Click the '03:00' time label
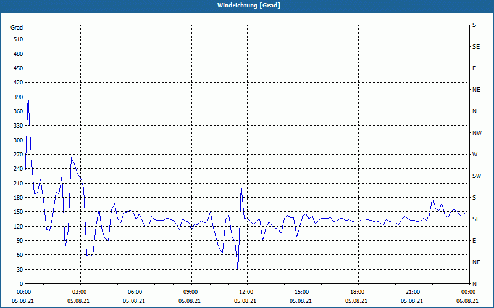494x308 pixels. [78, 292]
